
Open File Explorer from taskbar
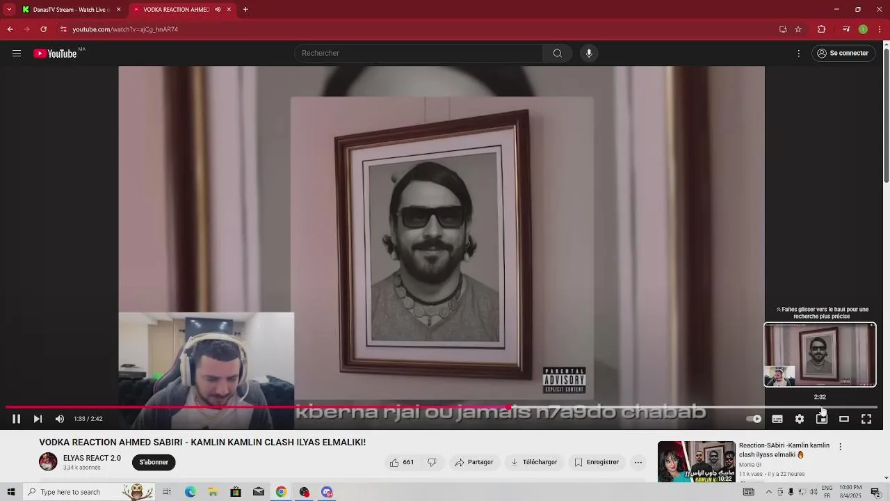pyautogui.click(x=213, y=492)
